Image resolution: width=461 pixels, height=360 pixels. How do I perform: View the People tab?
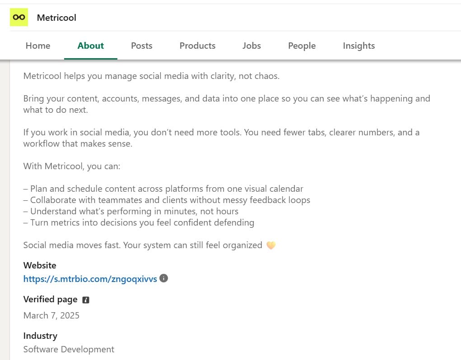[302, 46]
